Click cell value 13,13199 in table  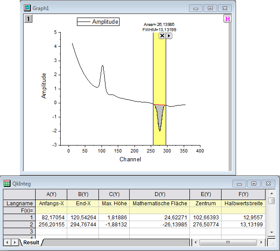tap(244, 224)
